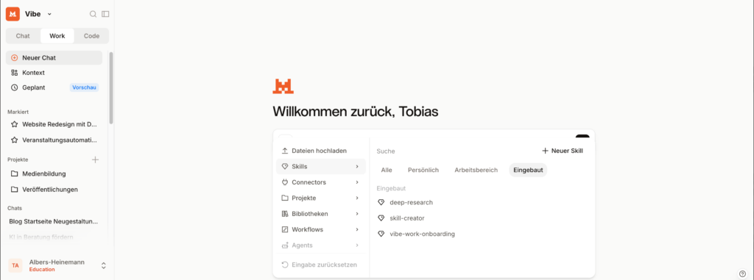Open the Vibe app dropdown chevron
Screen dimensions: 754x280
(x=49, y=15)
